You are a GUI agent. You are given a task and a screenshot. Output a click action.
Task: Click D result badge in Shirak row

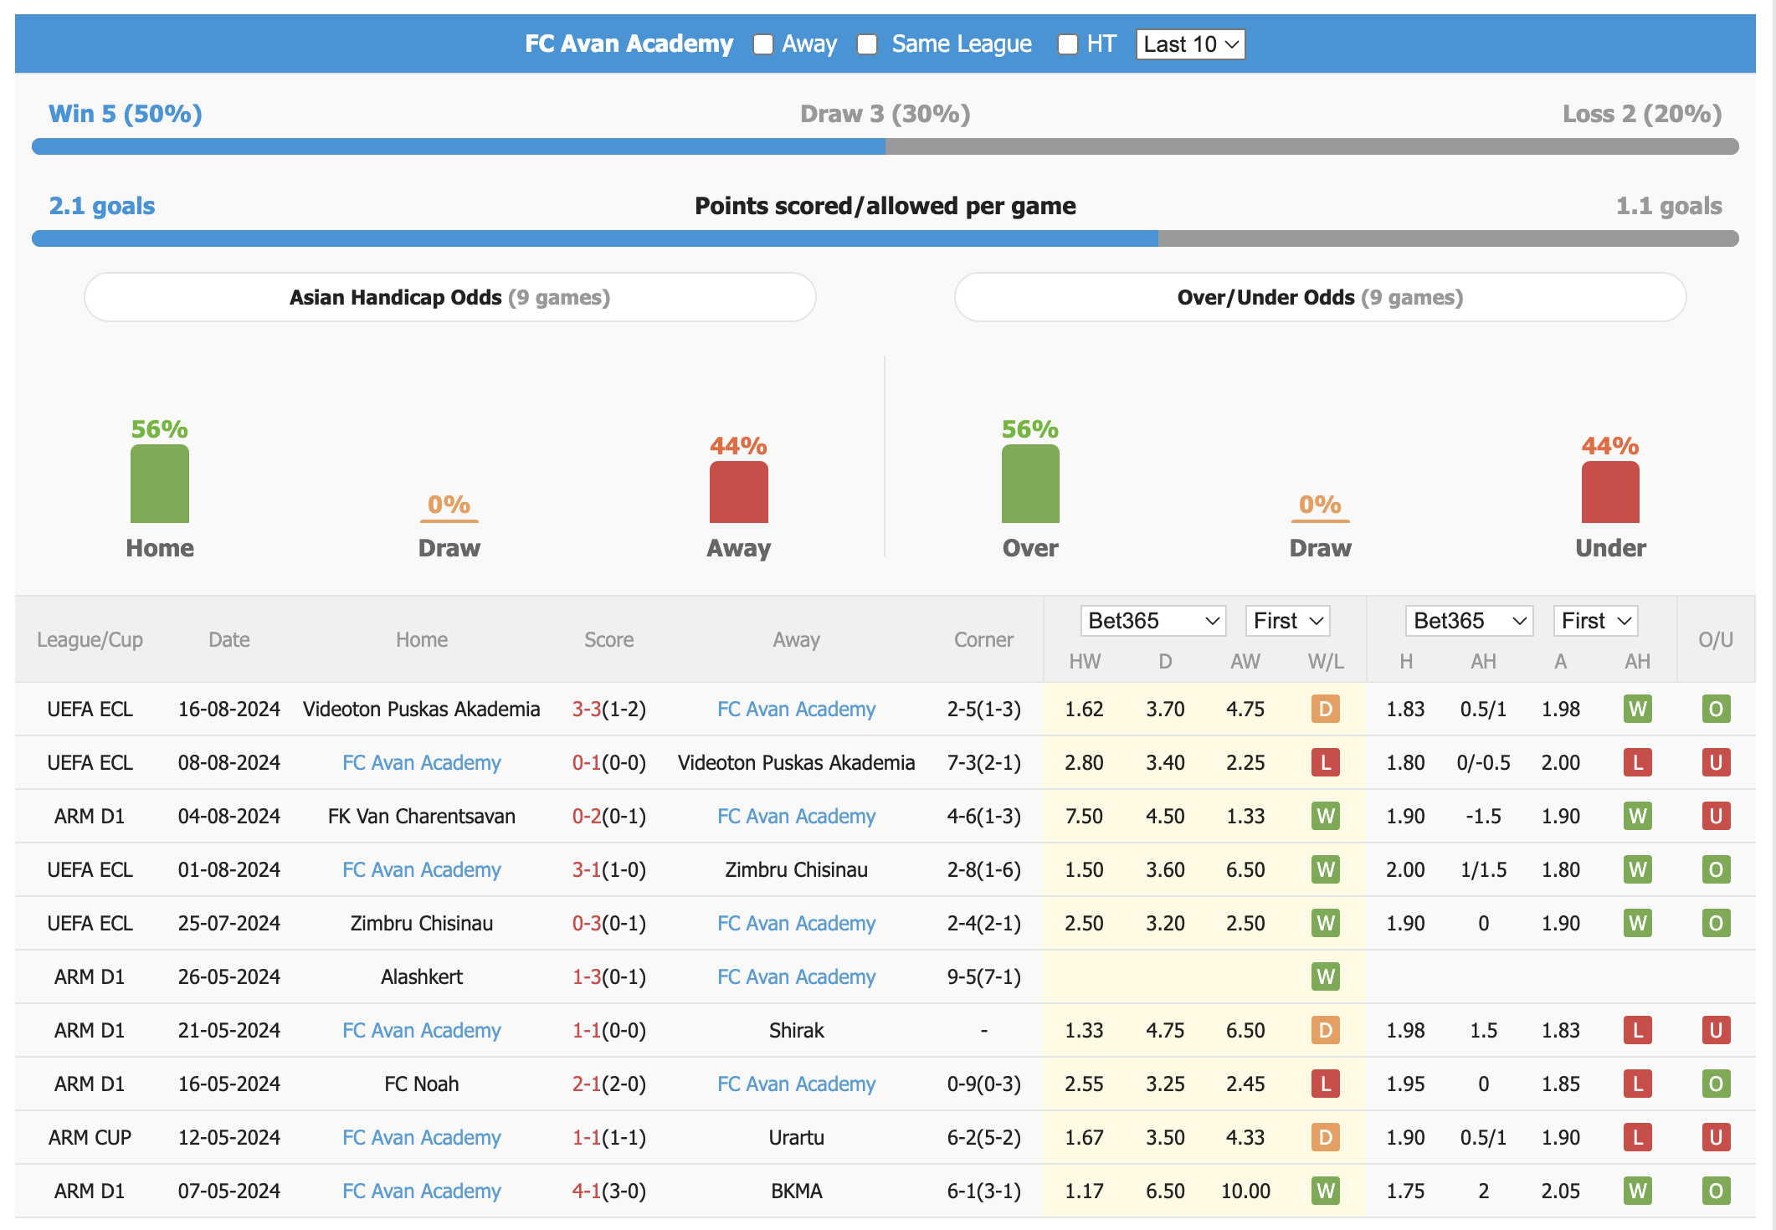tap(1326, 1030)
